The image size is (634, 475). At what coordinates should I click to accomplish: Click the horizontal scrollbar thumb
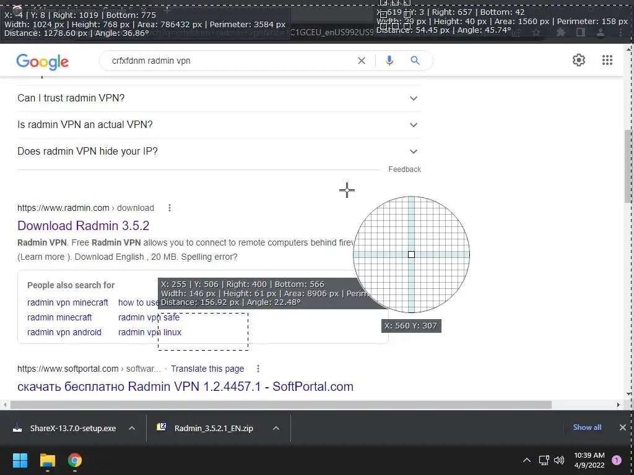281,404
